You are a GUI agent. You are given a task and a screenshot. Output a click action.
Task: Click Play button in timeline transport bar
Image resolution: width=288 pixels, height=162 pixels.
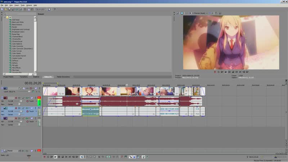(x=55, y=157)
